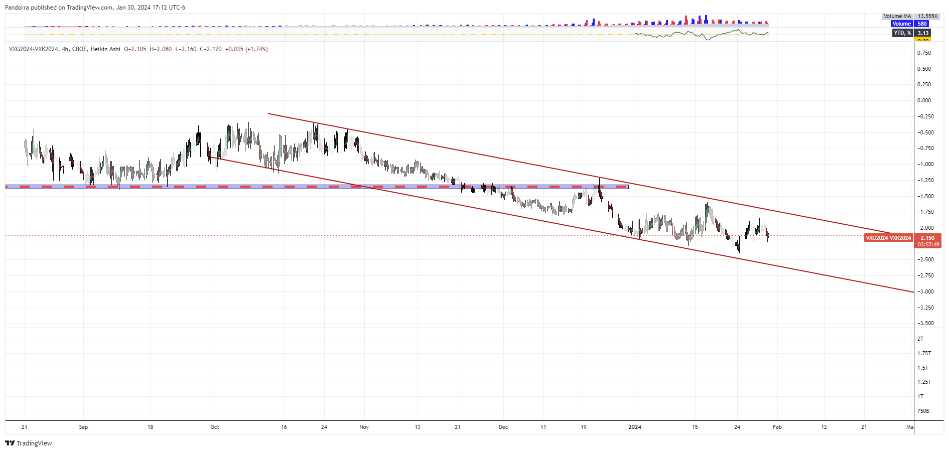Click the 2T volume axis label
This screenshot has height=452, width=949.
[920, 339]
